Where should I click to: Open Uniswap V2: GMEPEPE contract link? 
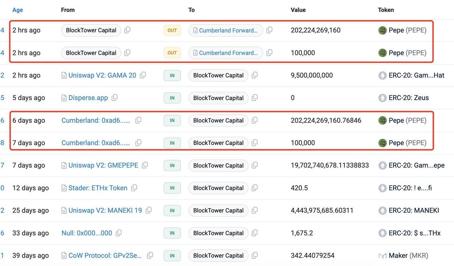[x=103, y=165]
